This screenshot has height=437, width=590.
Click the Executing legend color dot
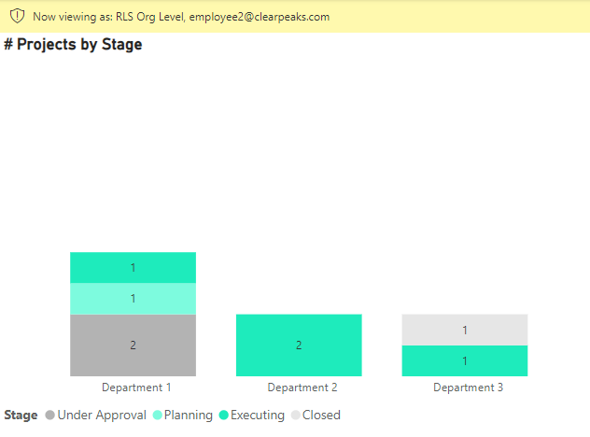pos(224,416)
